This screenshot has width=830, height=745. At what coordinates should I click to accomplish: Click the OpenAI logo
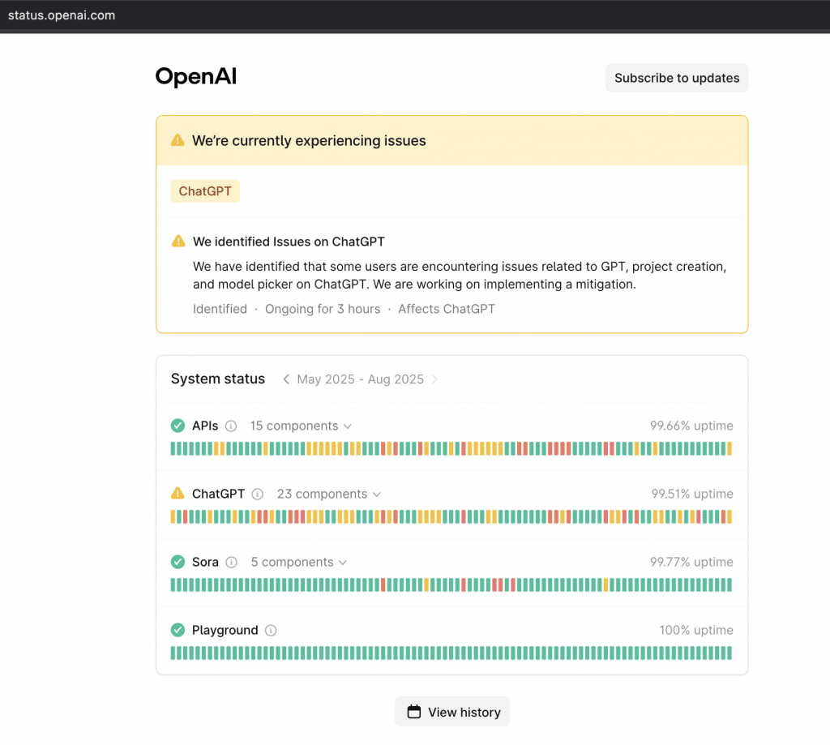[196, 77]
